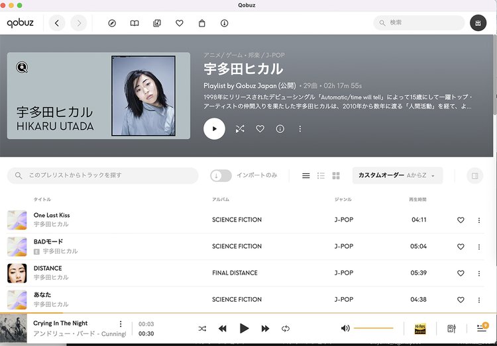Expand the truncated playlist description
The width and height of the screenshot is (497, 346).
pos(337,102)
